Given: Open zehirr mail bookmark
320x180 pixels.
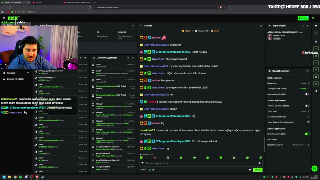Looking at the screenshot, I should [31, 12].
